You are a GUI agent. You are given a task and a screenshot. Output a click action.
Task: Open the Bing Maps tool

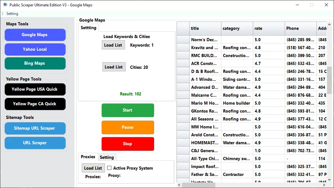[35, 63]
